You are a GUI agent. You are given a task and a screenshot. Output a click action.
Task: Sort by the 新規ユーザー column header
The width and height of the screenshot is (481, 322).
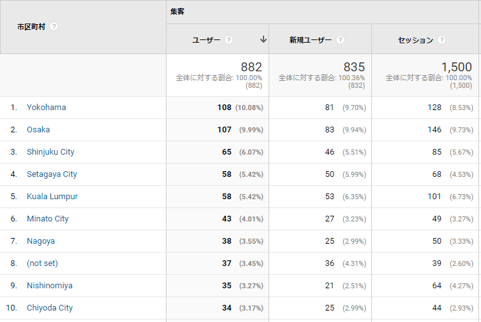(311, 40)
